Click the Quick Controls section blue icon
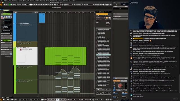Screen dimensions: 180x101 pos(11,54)
